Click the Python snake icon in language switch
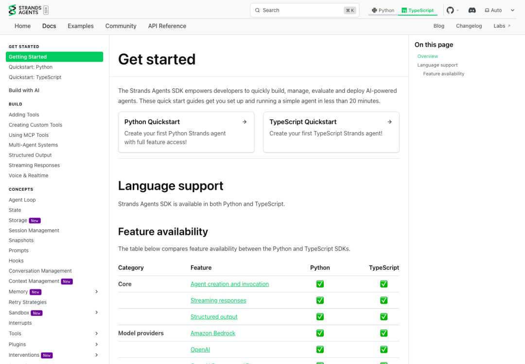Image resolution: width=525 pixels, height=364 pixels. pyautogui.click(x=374, y=10)
